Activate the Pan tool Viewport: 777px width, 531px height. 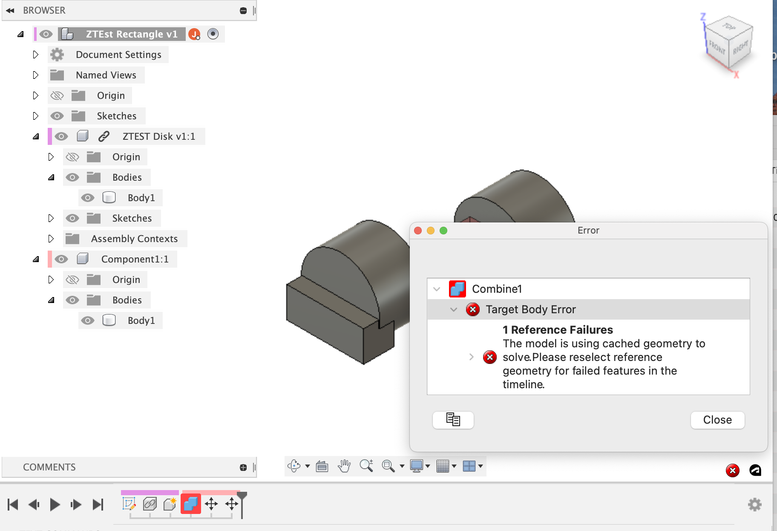pyautogui.click(x=344, y=466)
